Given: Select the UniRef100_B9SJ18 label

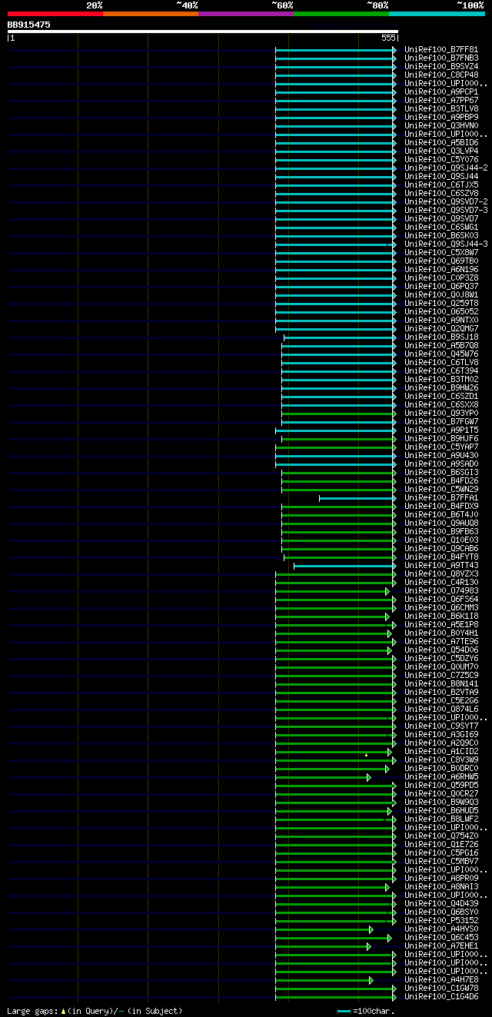Looking at the screenshot, I should point(441,337).
